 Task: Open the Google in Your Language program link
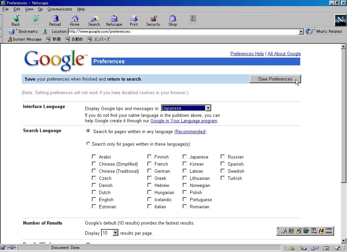point(184,121)
